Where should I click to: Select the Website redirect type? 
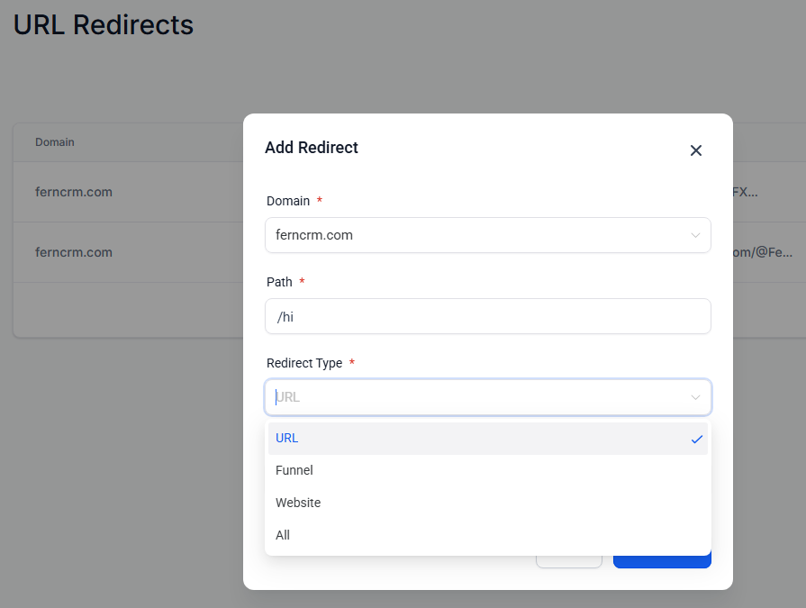[298, 503]
